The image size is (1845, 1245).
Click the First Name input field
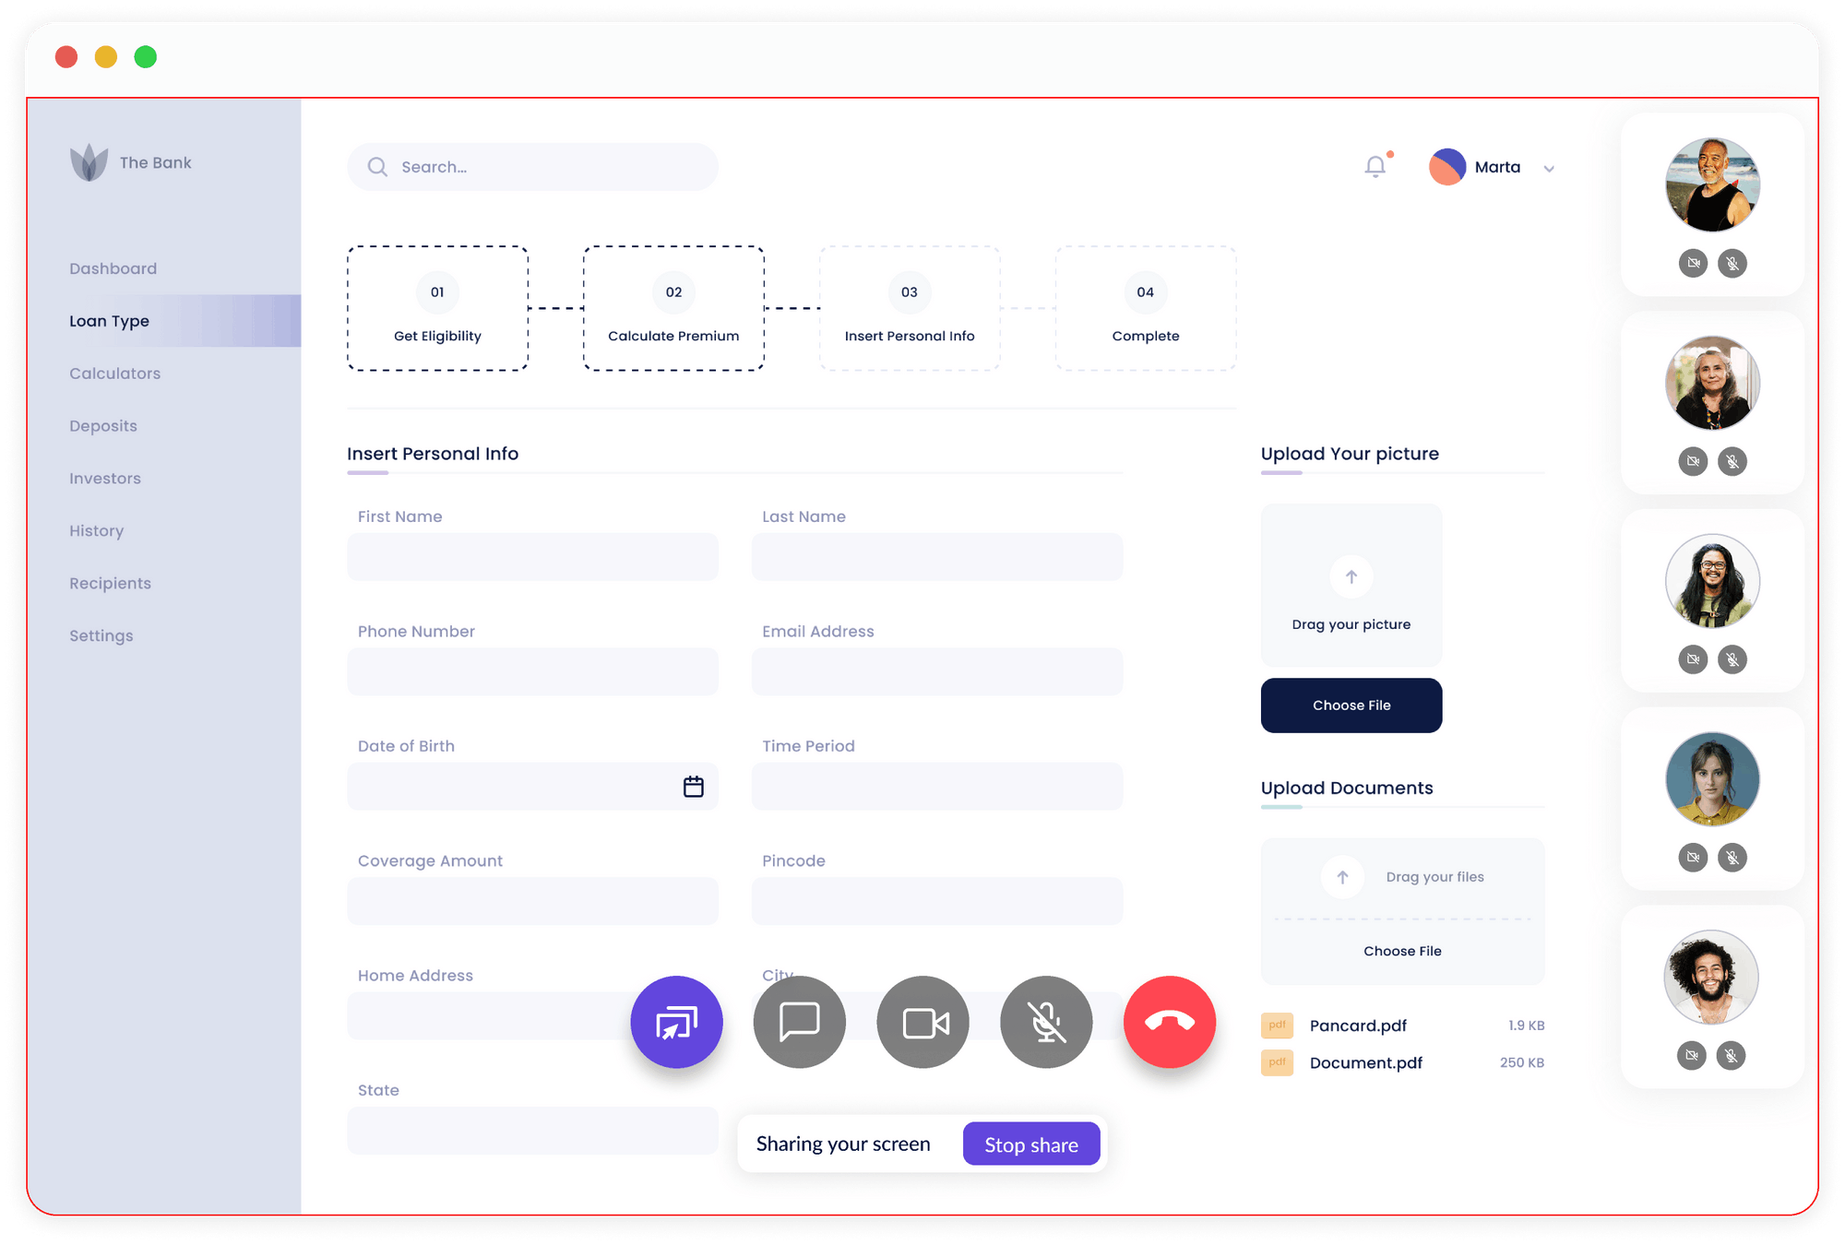coord(533,557)
